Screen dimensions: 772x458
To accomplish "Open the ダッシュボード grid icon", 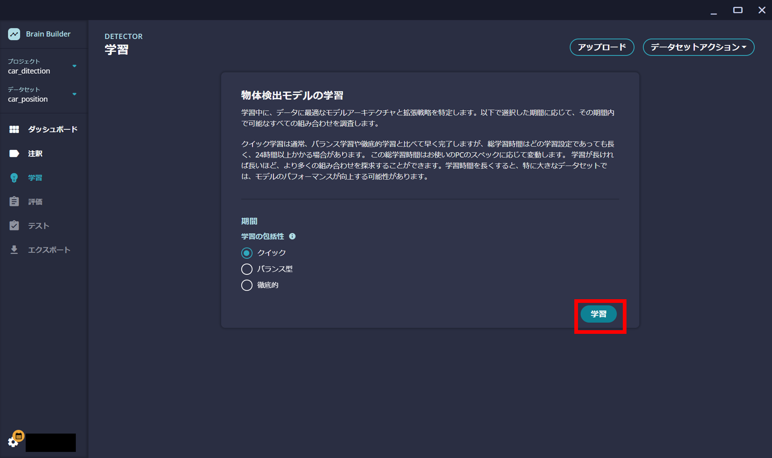I will [14, 129].
